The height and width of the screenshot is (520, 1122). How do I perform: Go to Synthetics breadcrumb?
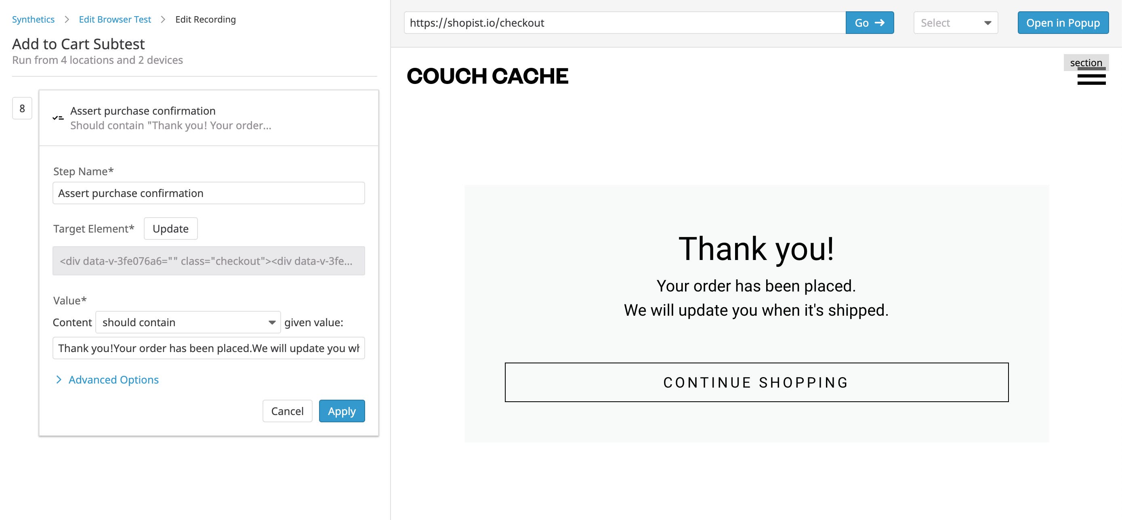(33, 20)
